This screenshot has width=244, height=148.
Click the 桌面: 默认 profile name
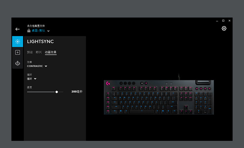(x=38, y=31)
